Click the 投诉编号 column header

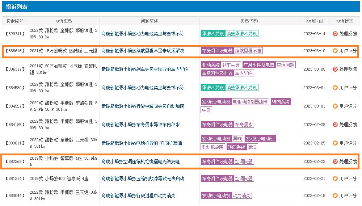15,21
